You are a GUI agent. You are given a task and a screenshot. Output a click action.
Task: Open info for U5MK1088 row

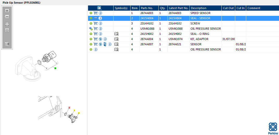coord(100,29)
